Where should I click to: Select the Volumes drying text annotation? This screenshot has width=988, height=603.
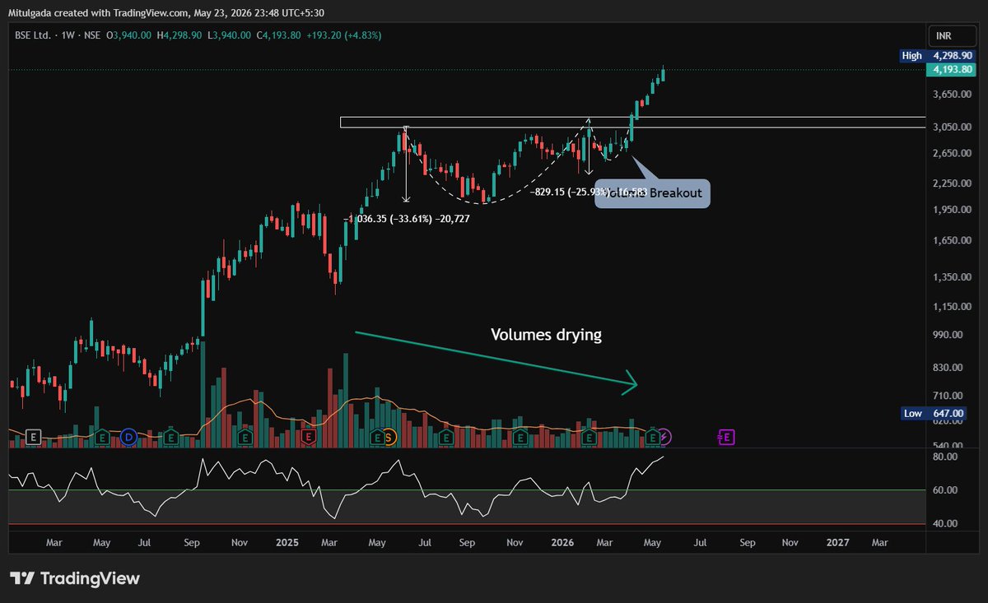click(x=546, y=335)
